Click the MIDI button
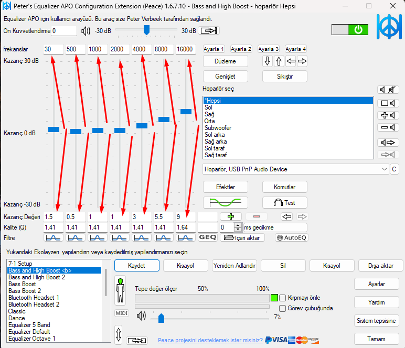 click(x=122, y=313)
